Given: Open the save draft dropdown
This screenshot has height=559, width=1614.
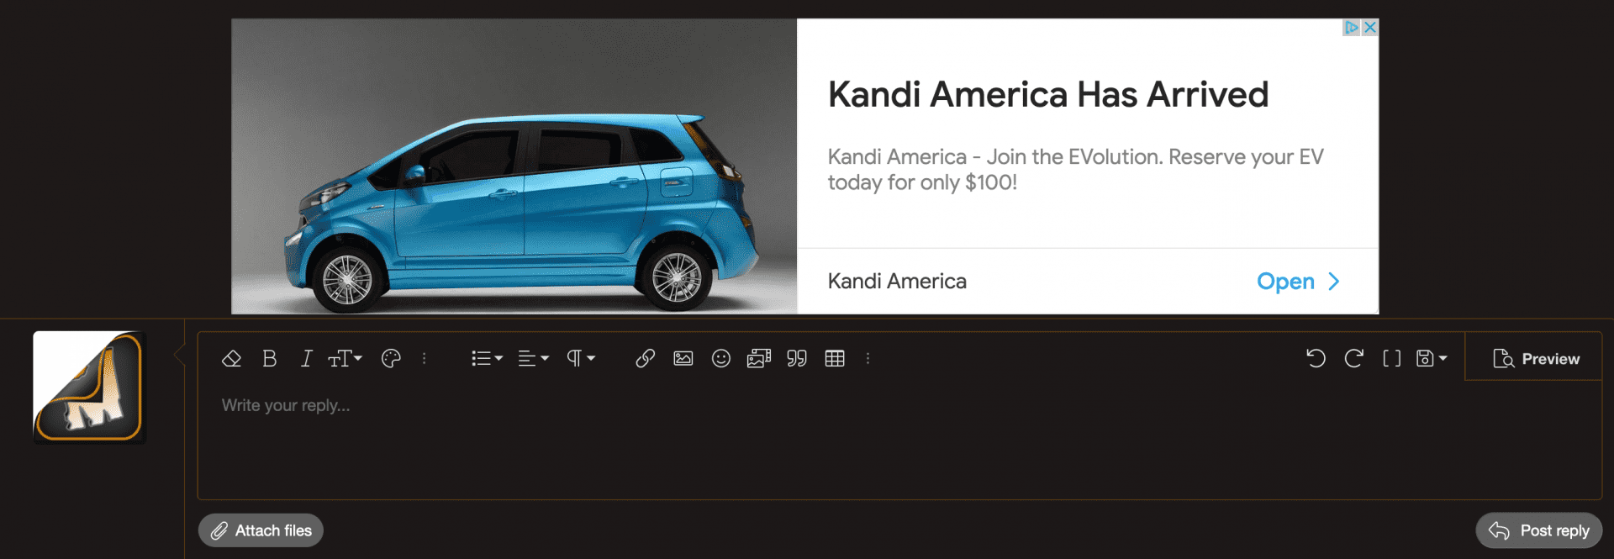Looking at the screenshot, I should tap(1432, 359).
